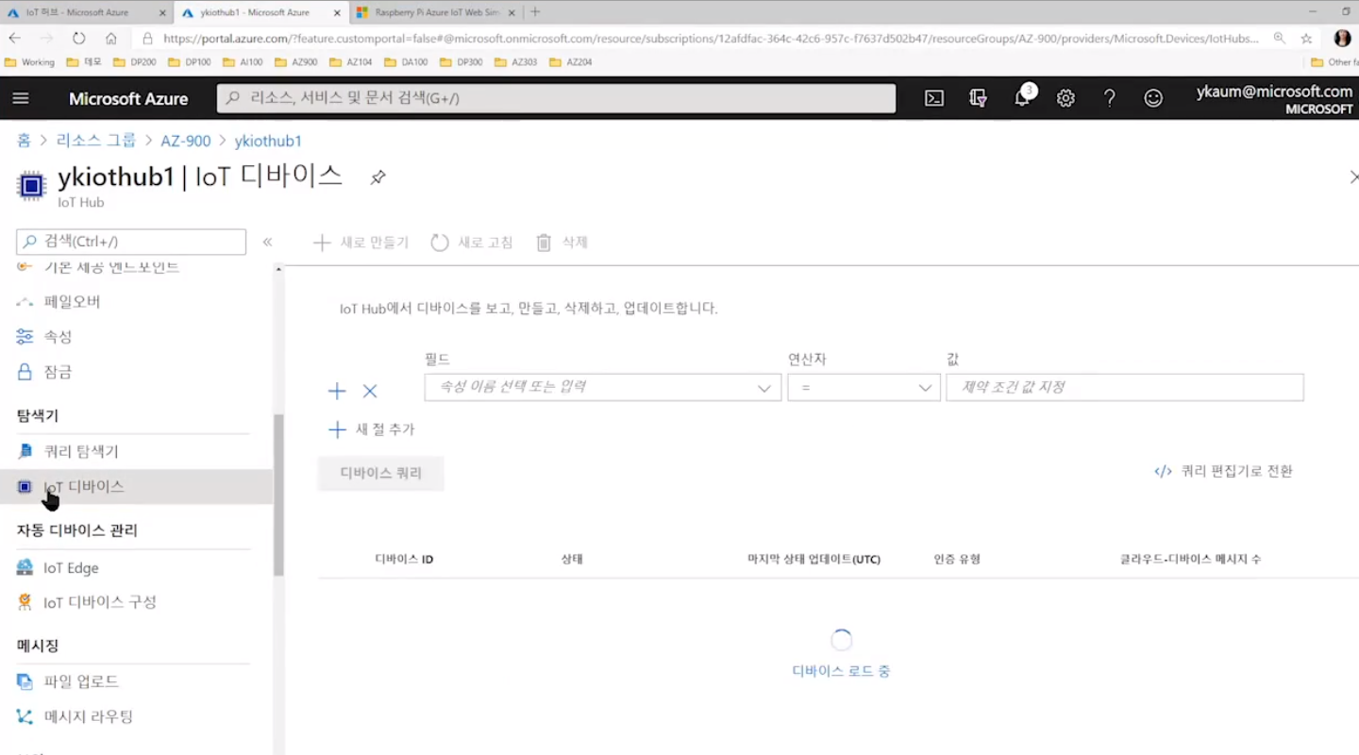Click 새로 고침 refresh toolbar button
This screenshot has width=1359, height=755.
(472, 243)
